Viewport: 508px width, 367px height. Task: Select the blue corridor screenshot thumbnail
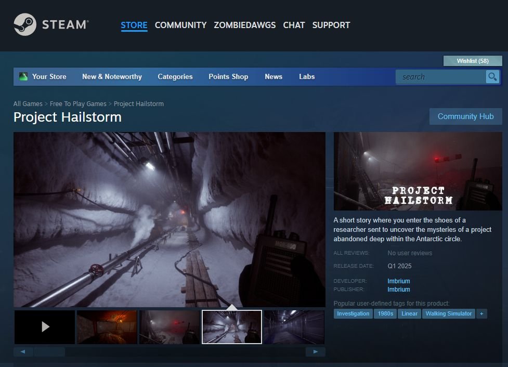[294, 327]
